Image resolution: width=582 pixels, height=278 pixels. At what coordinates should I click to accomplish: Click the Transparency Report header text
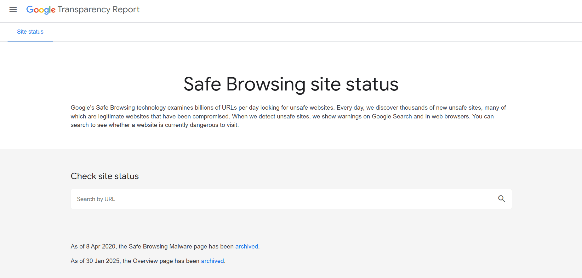point(99,9)
